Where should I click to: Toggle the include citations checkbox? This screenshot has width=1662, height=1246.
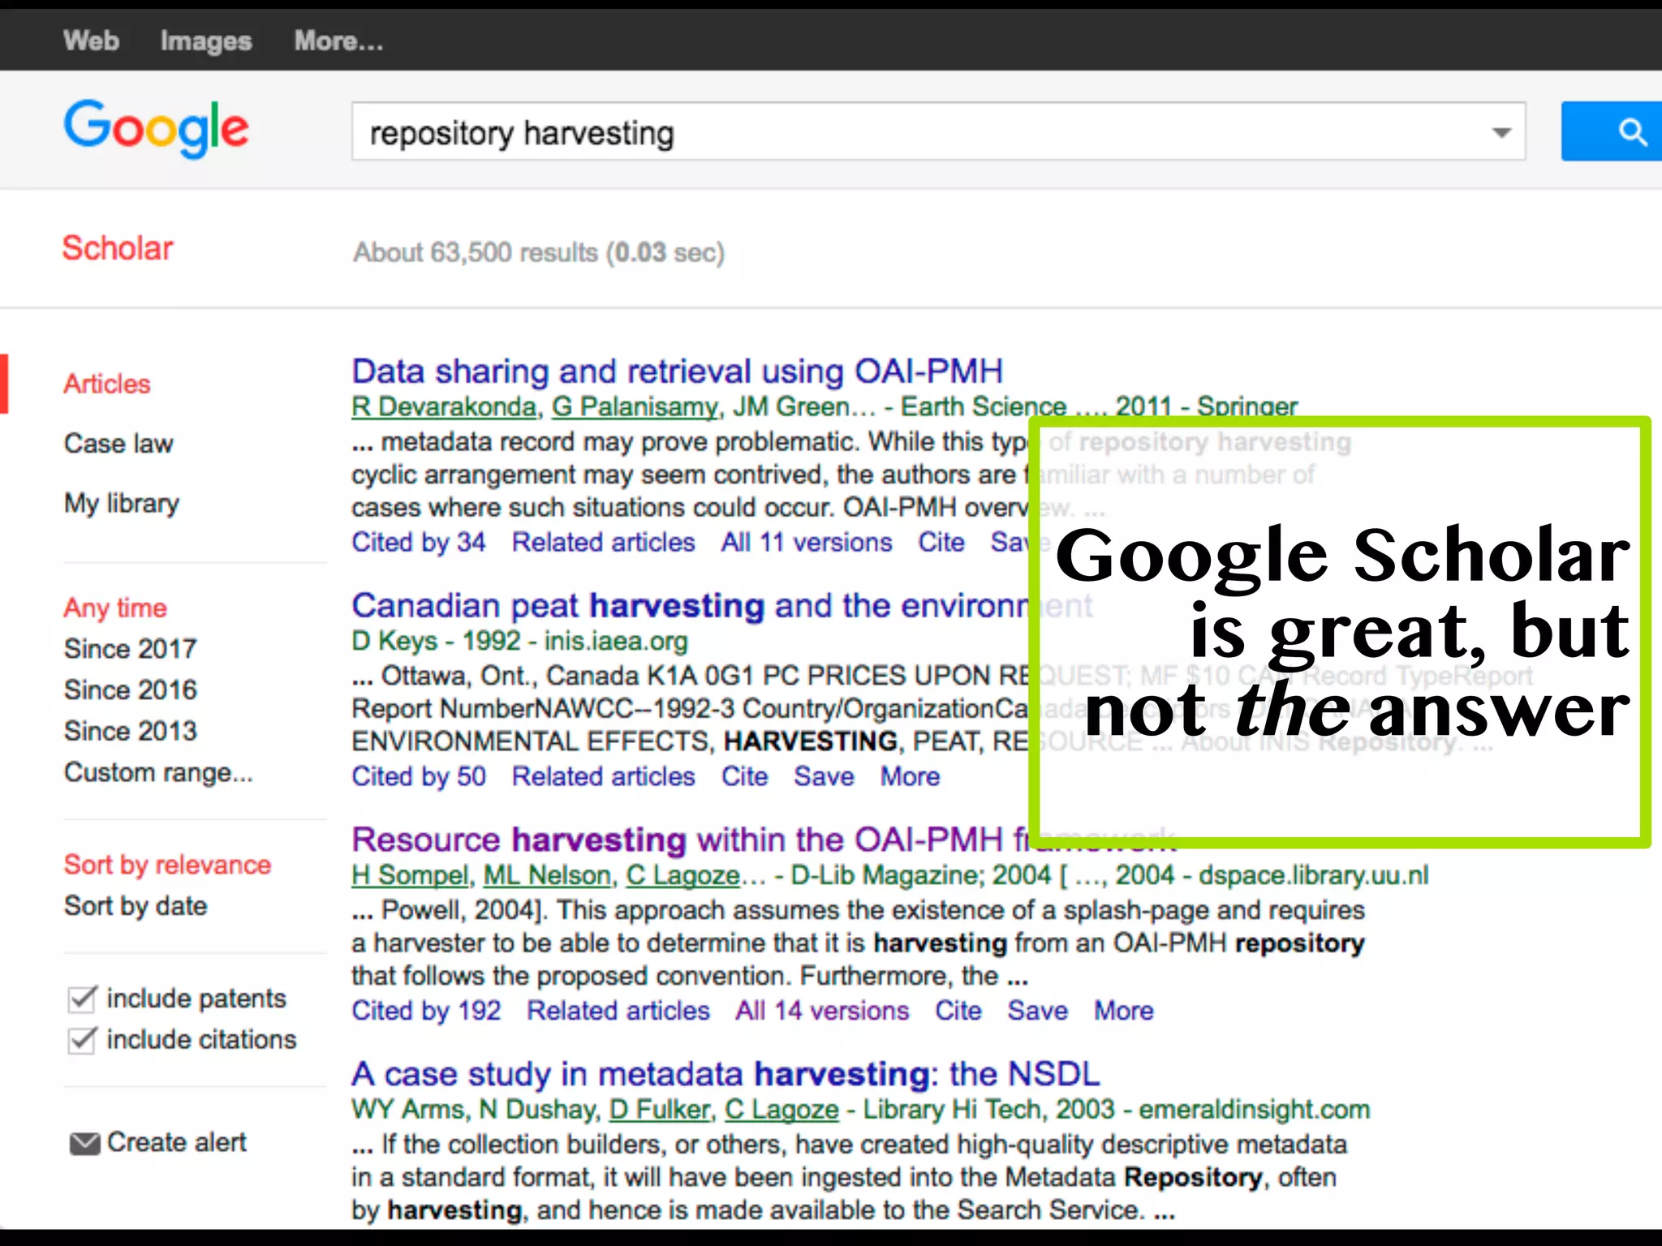tap(83, 1040)
